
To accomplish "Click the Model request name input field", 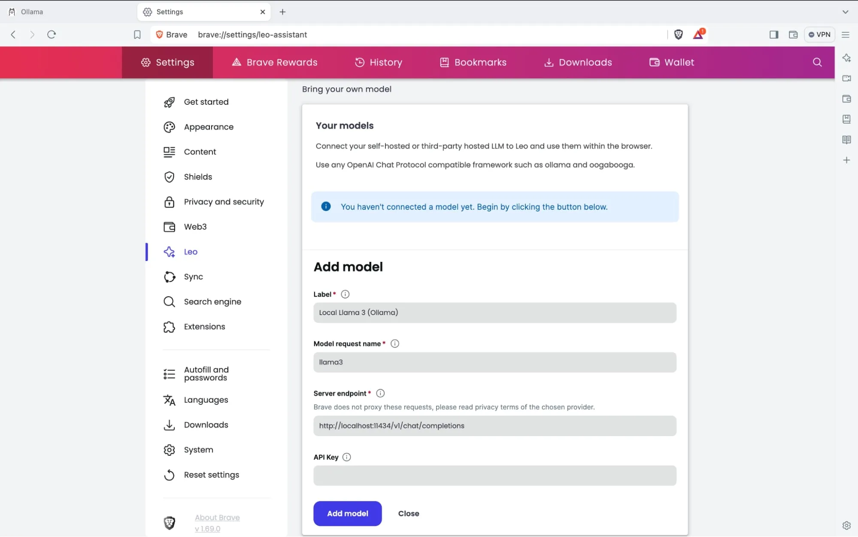I will [494, 362].
